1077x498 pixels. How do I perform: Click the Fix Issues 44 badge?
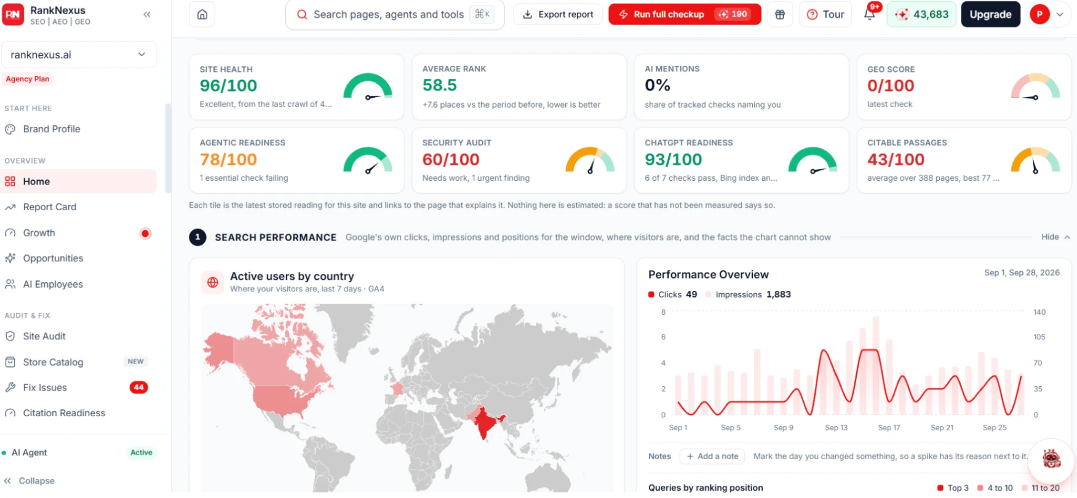139,387
